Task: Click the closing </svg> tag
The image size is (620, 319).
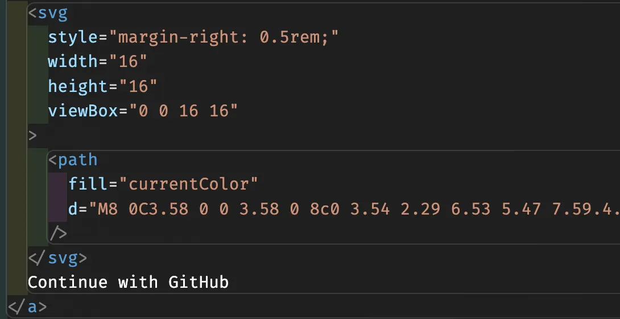Action: click(57, 258)
